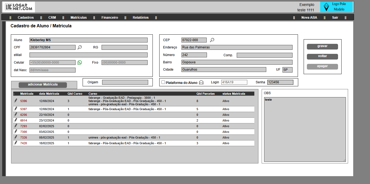Focus the CEP input field
The image size is (370, 184).
point(194,40)
